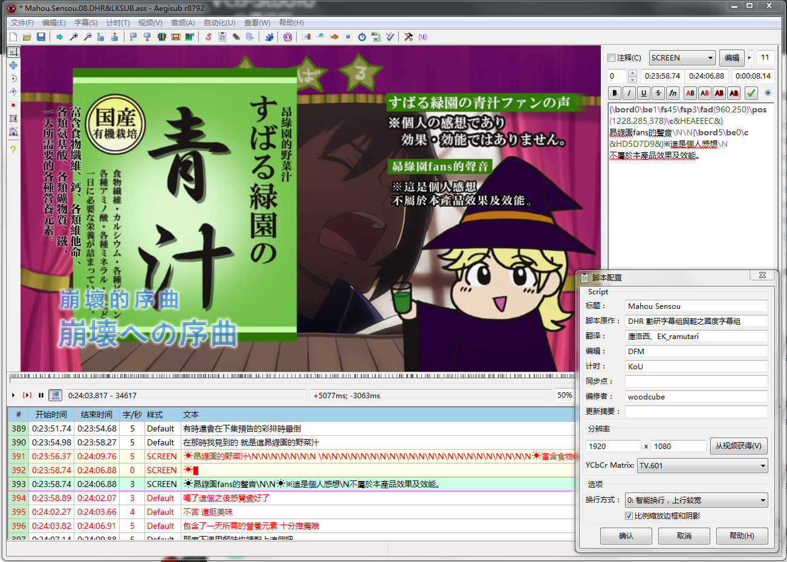
Task: Click the New subtitles file icon
Action: tap(13, 37)
